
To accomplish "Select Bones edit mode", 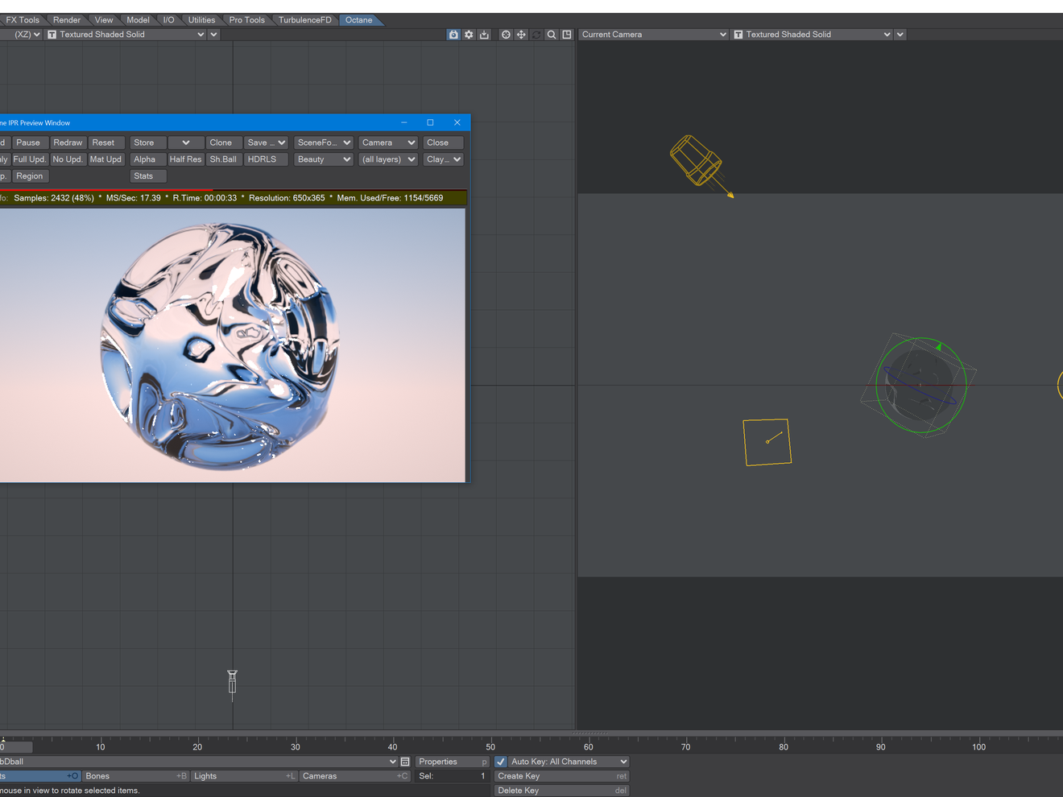I will point(135,776).
